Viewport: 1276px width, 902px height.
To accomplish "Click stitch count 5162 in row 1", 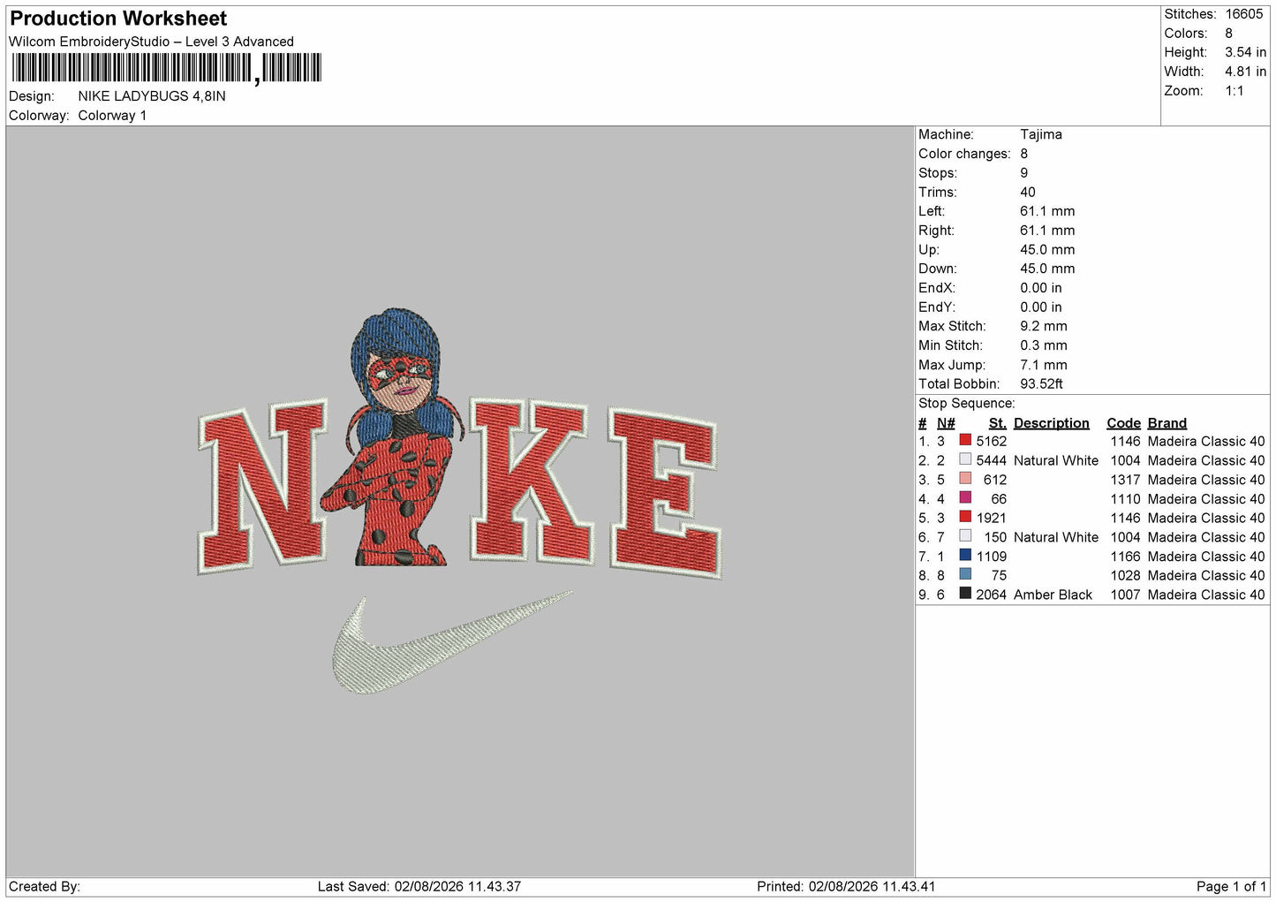I will point(991,441).
